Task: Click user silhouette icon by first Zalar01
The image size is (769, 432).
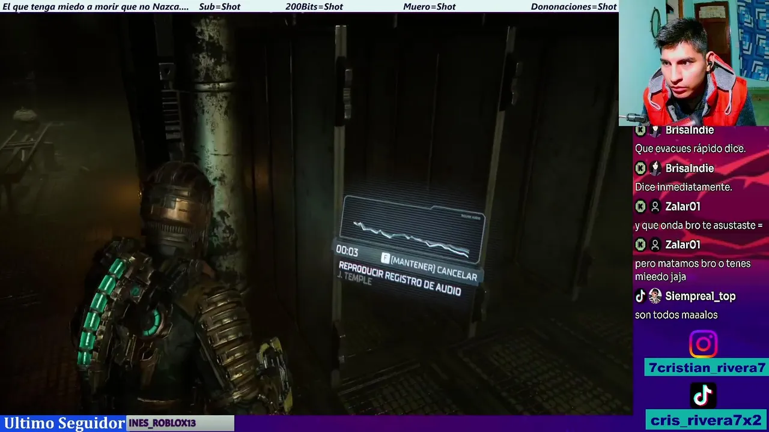Action: [655, 206]
